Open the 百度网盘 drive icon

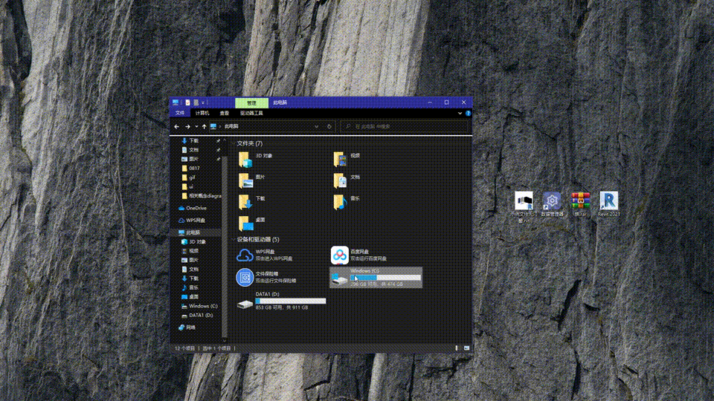pos(340,255)
